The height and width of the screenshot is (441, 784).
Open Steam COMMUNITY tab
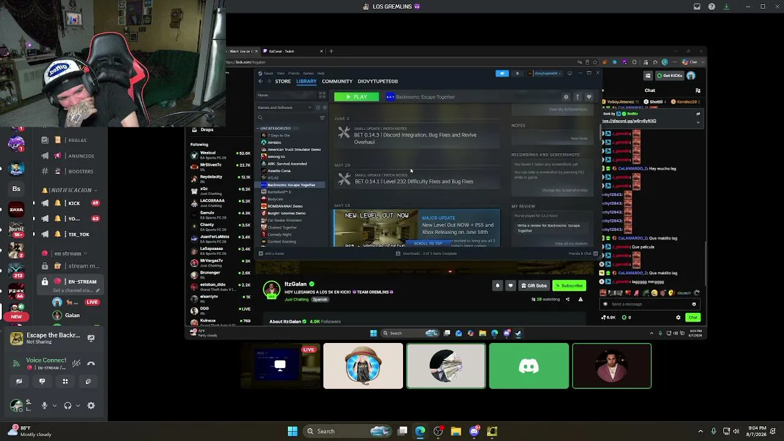pyautogui.click(x=337, y=81)
